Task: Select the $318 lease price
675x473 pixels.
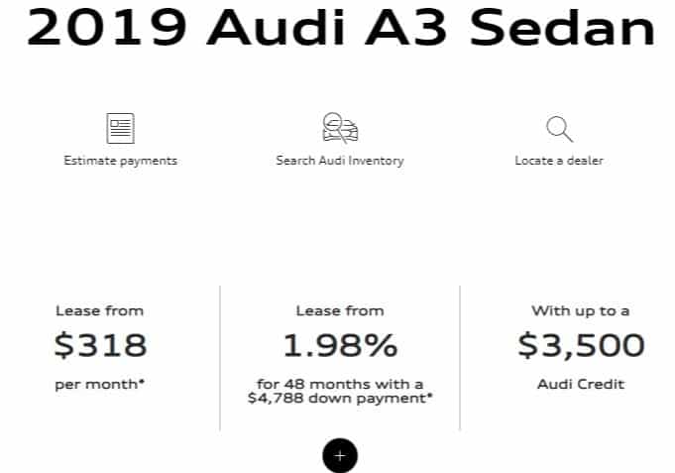Action: click(100, 345)
